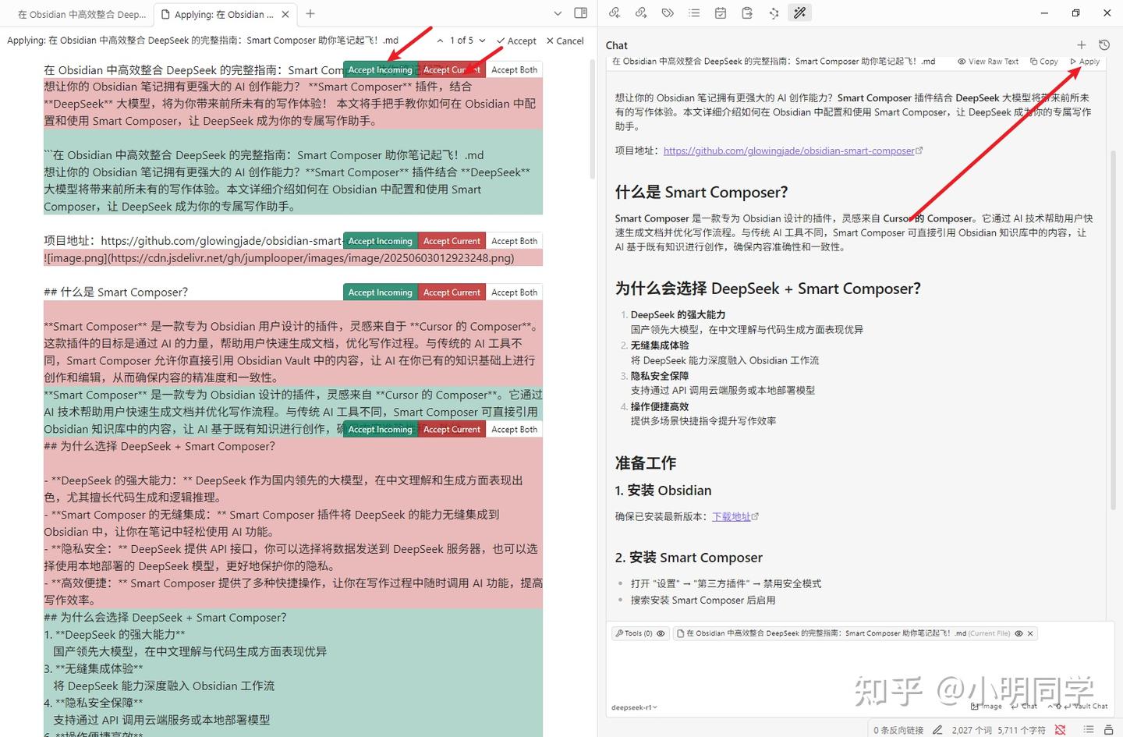Screen dimensions: 1123x737
Task: Select the Smart Composer magic wand icon
Action: (x=800, y=12)
